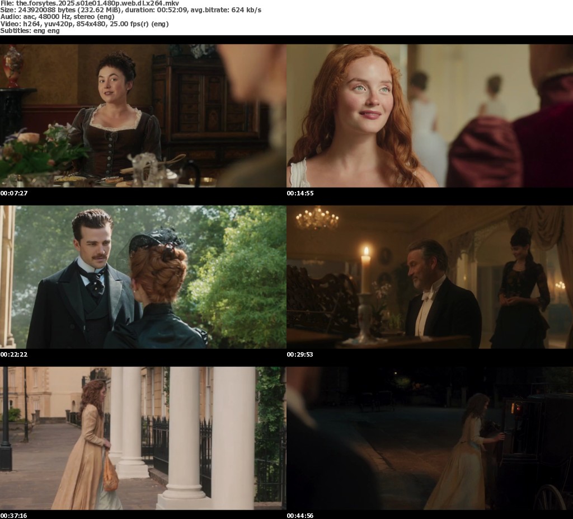Select the red-haired smiling woman thumbnail
Image resolution: width=573 pixels, height=519 pixels.
click(429, 115)
